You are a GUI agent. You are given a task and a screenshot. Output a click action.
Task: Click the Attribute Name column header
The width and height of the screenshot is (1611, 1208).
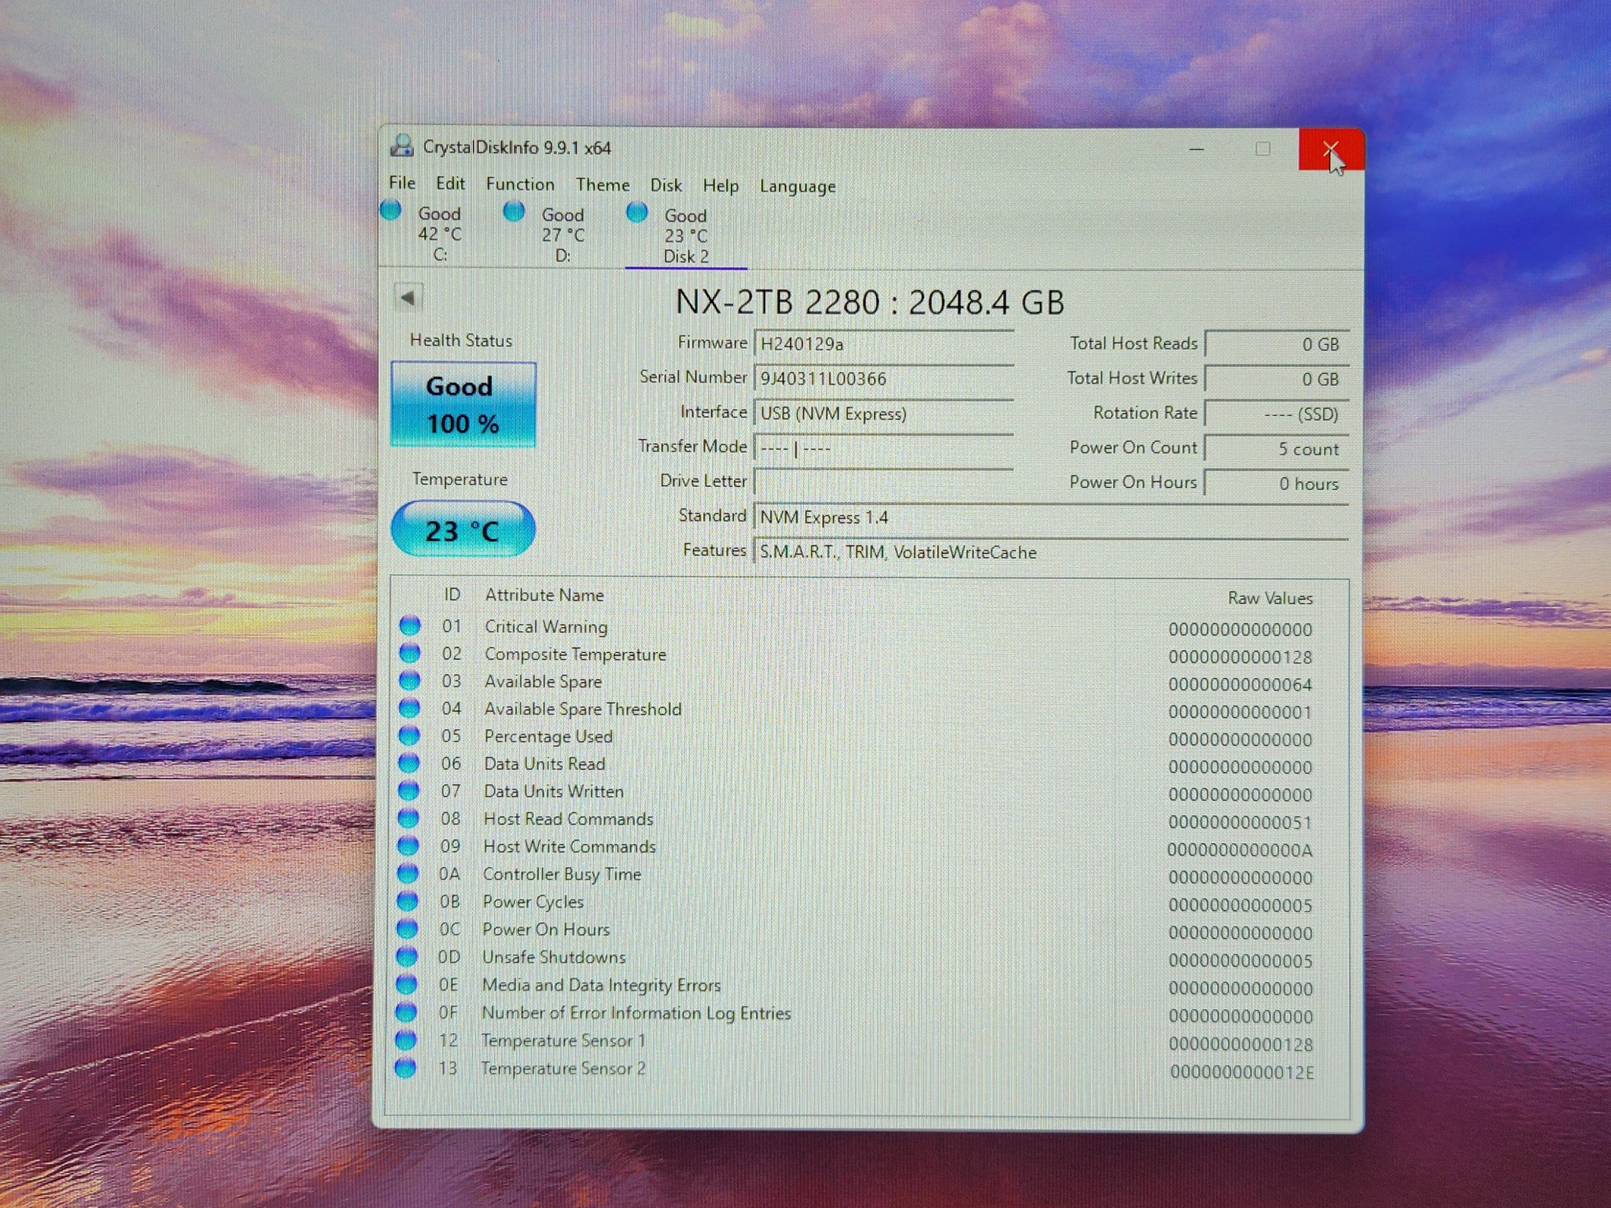click(x=544, y=595)
